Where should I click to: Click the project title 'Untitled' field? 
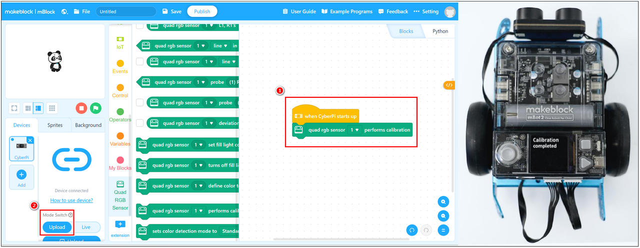126,11
